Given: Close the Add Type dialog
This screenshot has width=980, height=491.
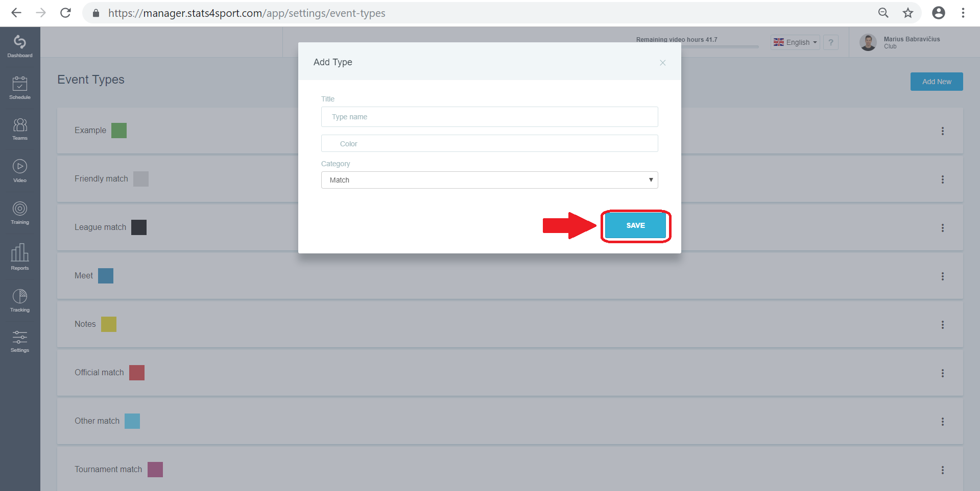Looking at the screenshot, I should click(662, 63).
